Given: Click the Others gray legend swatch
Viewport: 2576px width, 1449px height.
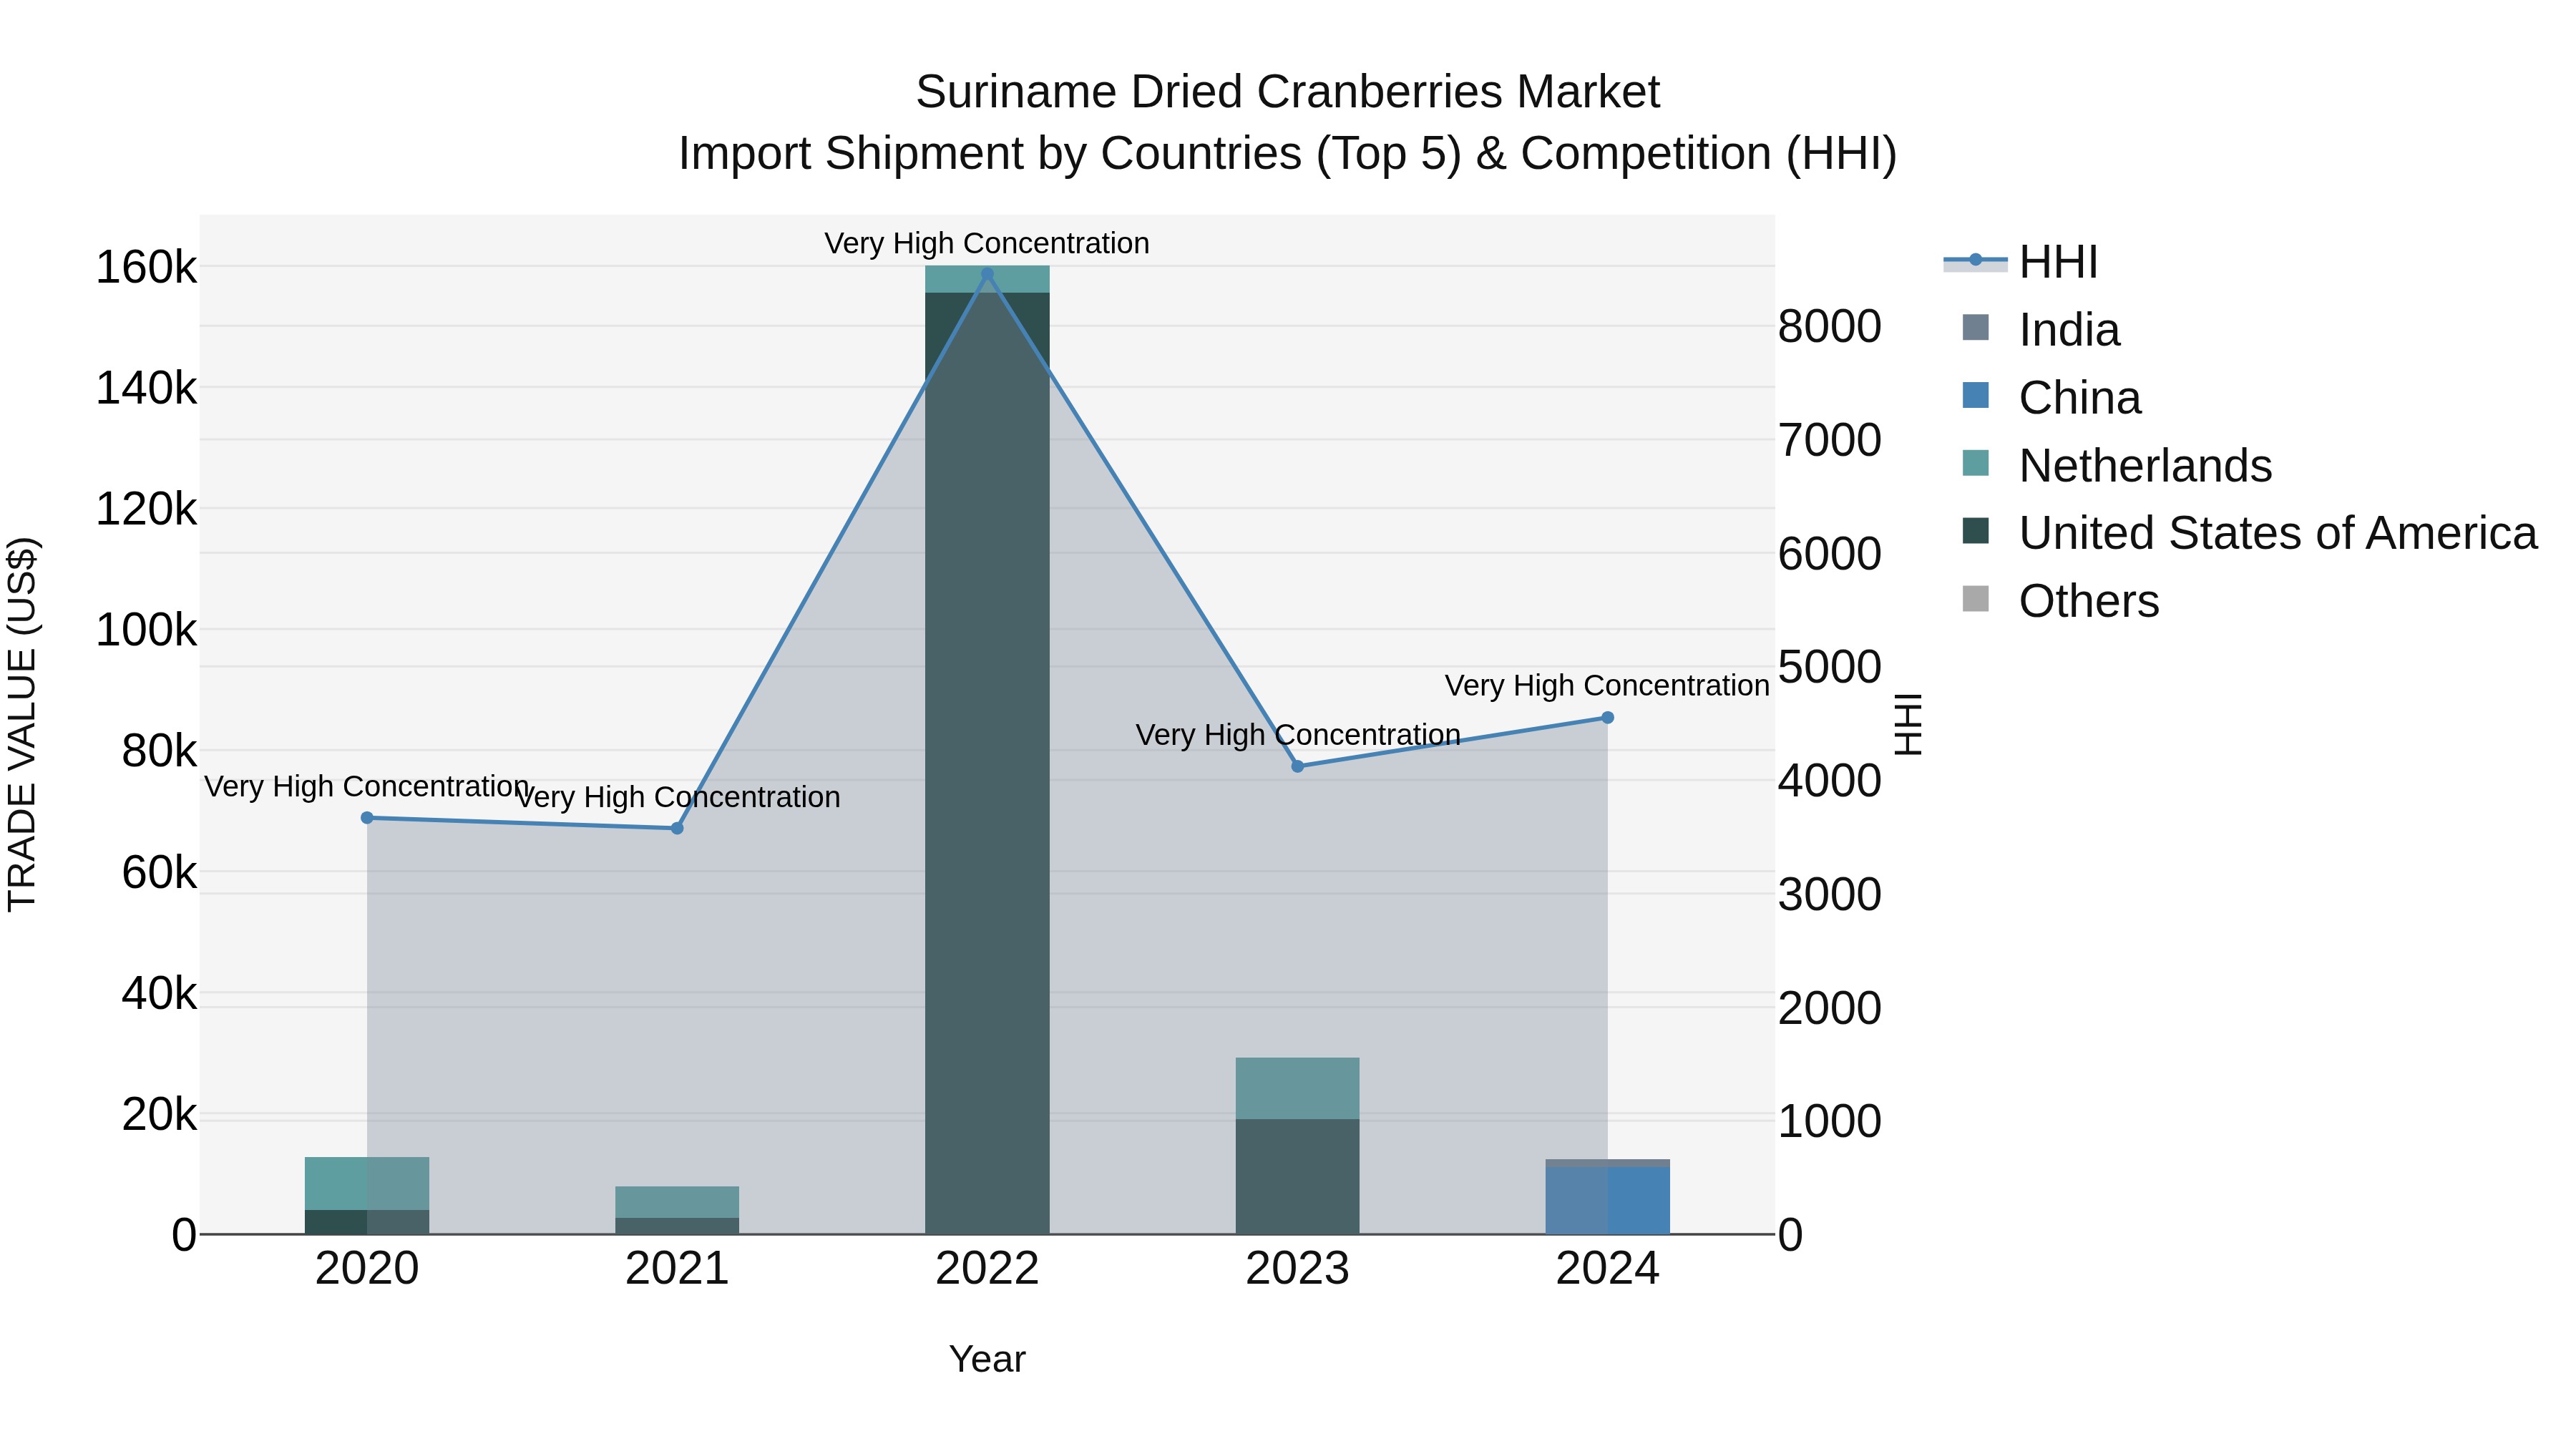Looking at the screenshot, I should pos(1976,599).
